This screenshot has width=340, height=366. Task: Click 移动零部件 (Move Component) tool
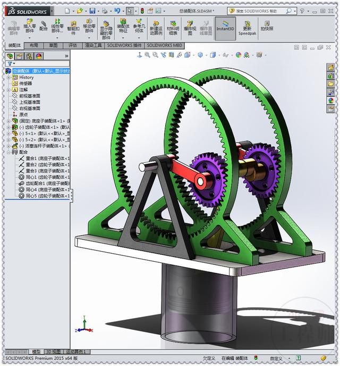point(89,26)
